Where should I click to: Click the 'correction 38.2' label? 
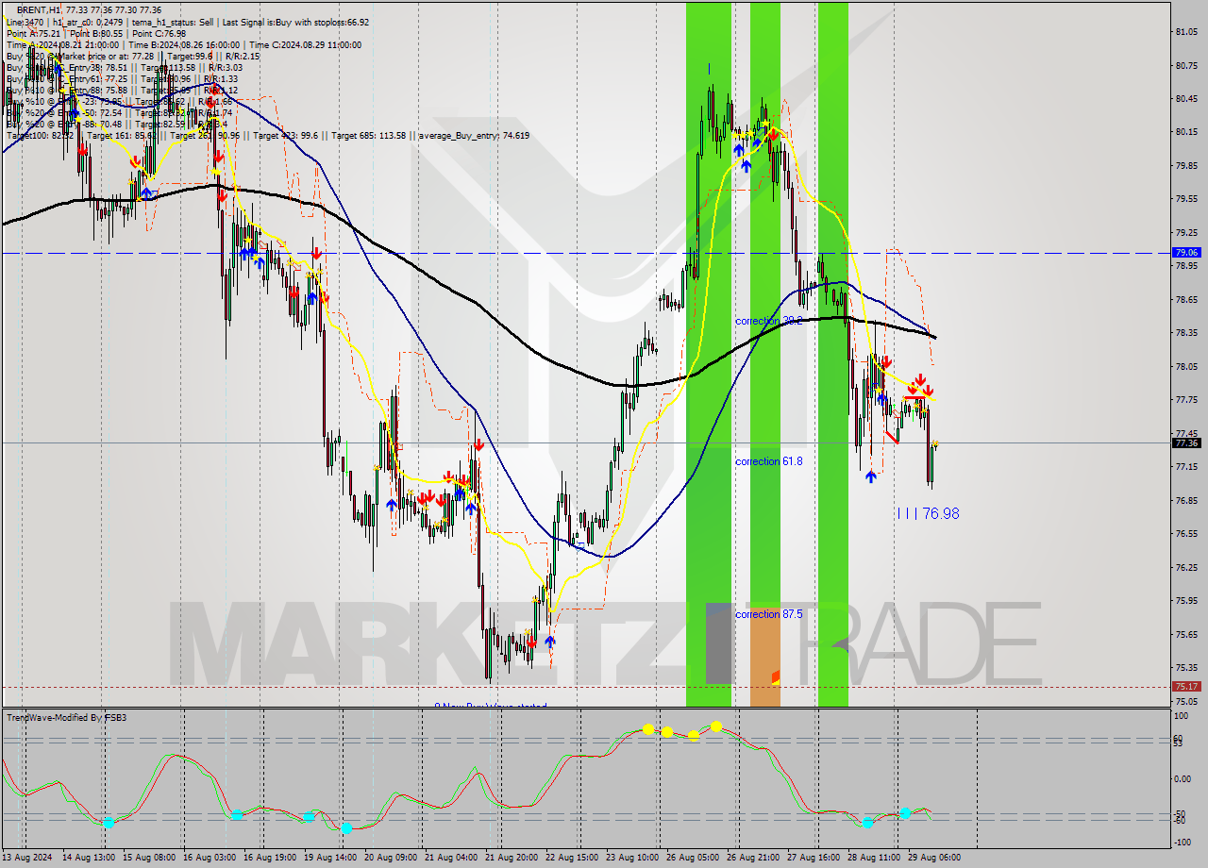click(769, 321)
